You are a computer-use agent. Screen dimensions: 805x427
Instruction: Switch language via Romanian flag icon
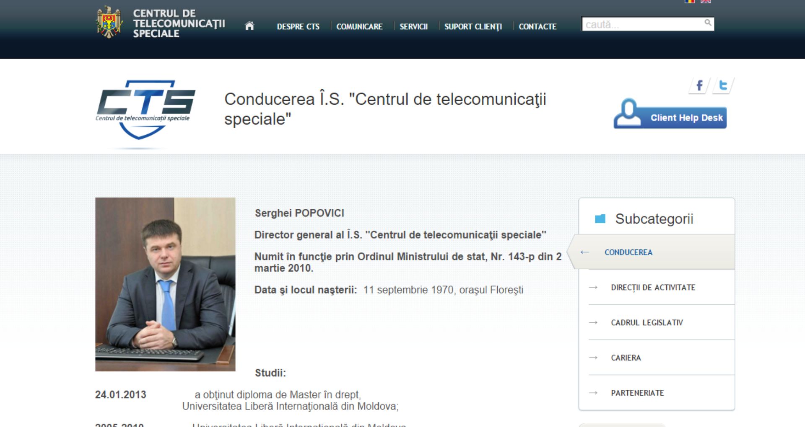[690, 1]
